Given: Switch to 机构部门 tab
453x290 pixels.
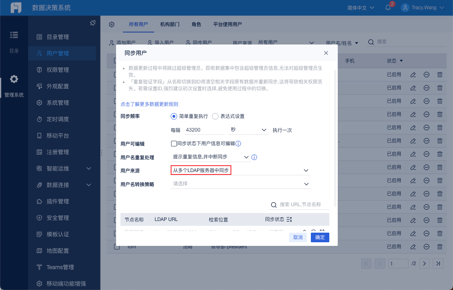Looking at the screenshot, I should [170, 24].
